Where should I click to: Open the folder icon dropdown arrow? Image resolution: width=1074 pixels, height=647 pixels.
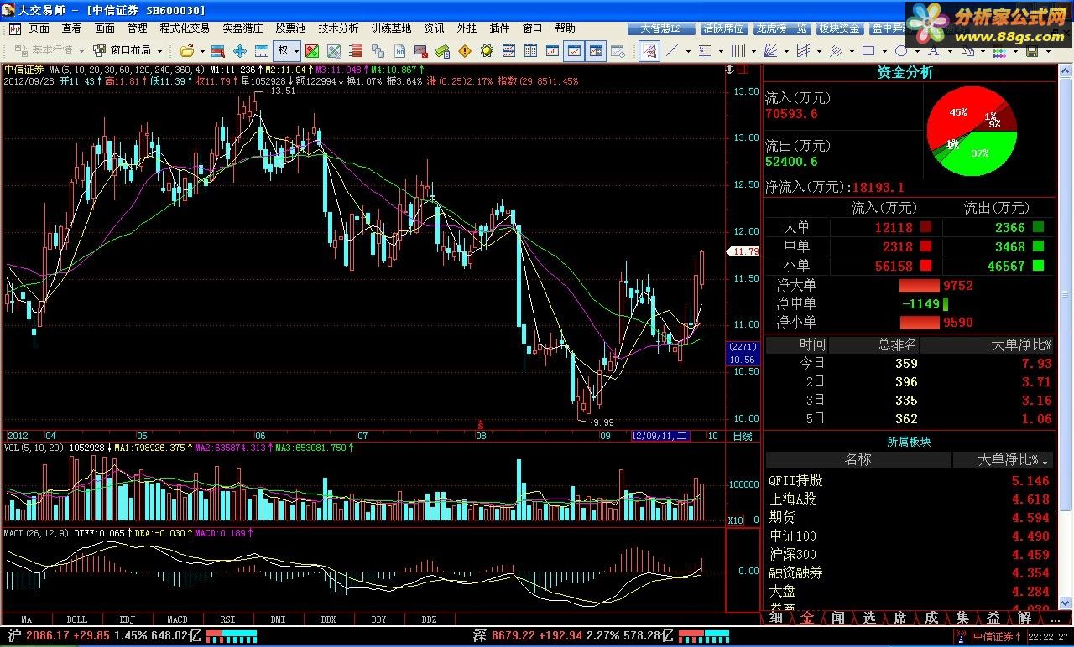pos(202,51)
